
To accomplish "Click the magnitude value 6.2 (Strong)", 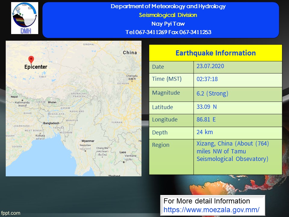I will coord(212,93).
